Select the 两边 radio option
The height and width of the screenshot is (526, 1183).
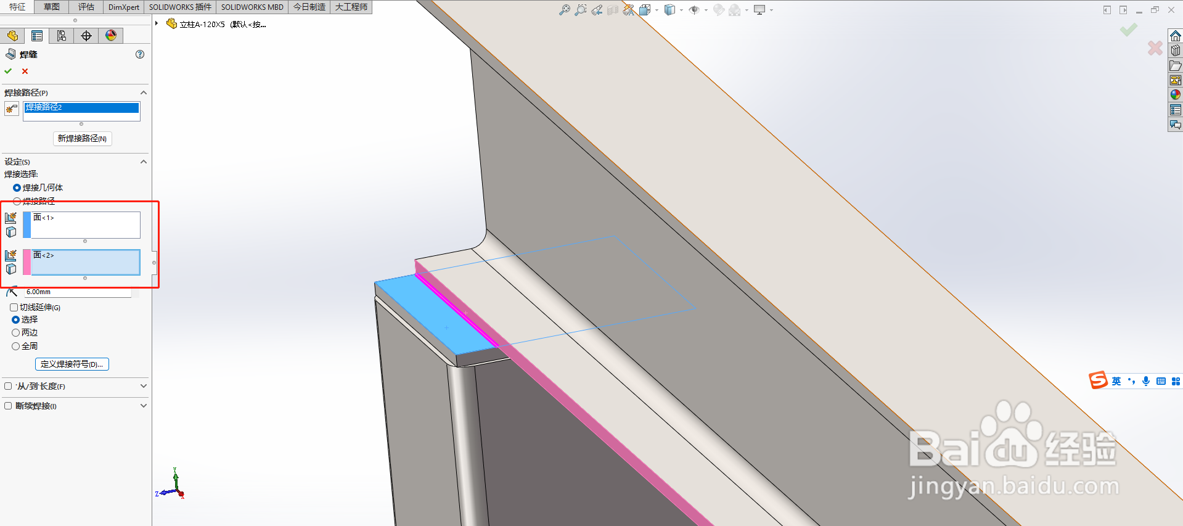[x=16, y=332]
